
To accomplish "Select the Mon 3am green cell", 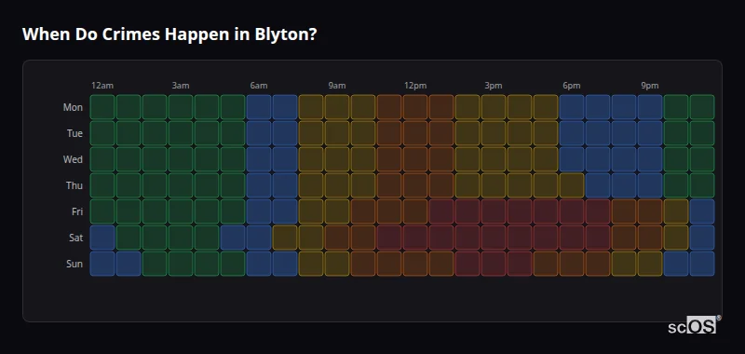I will [x=181, y=107].
